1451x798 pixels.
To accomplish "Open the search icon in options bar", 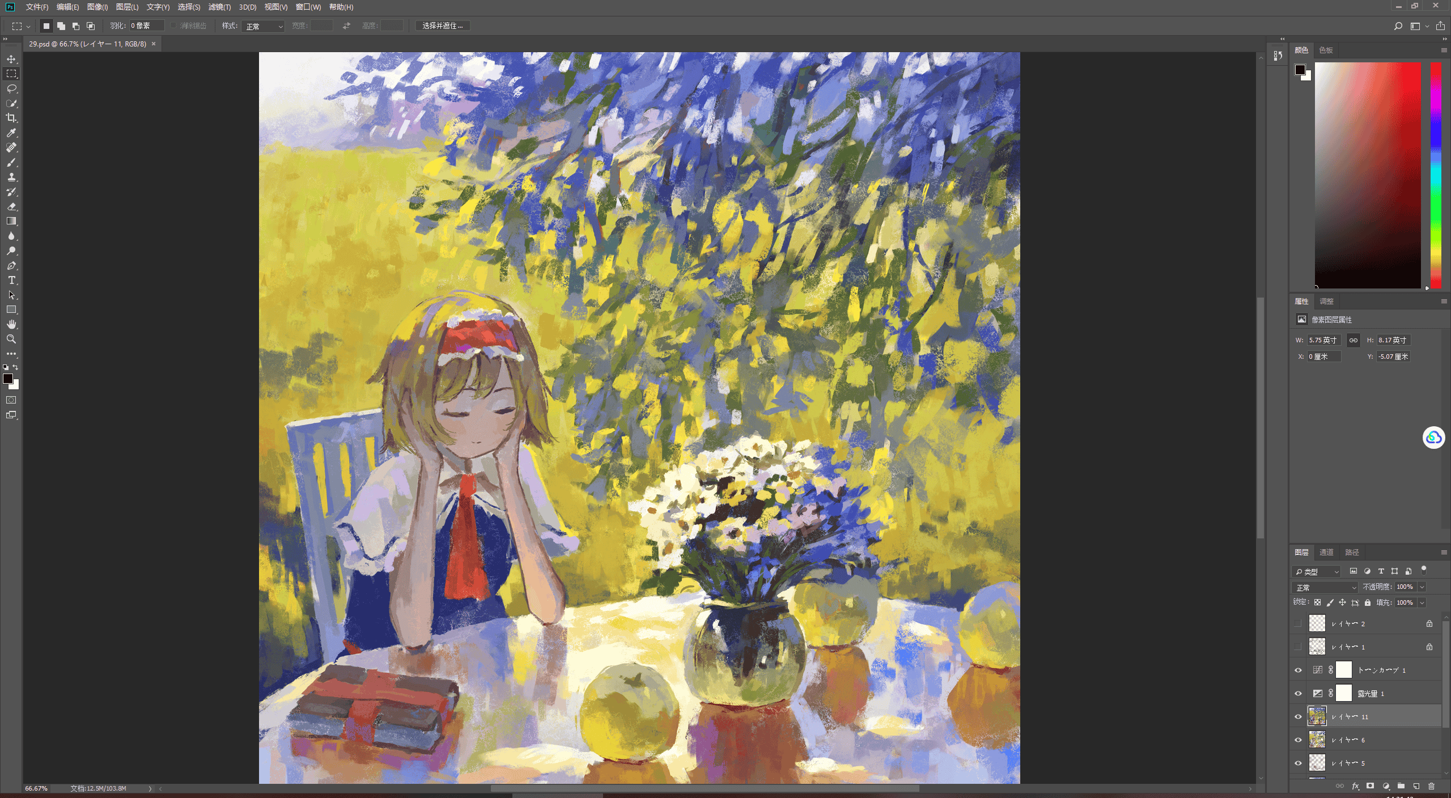I will (x=1398, y=26).
